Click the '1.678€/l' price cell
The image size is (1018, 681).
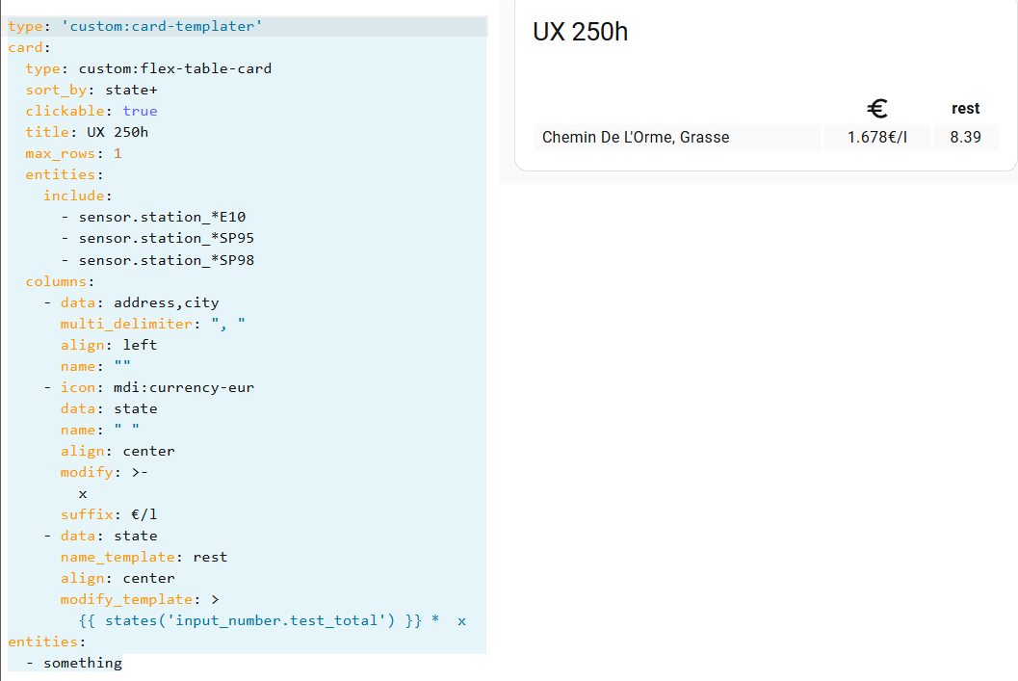pyautogui.click(x=876, y=138)
